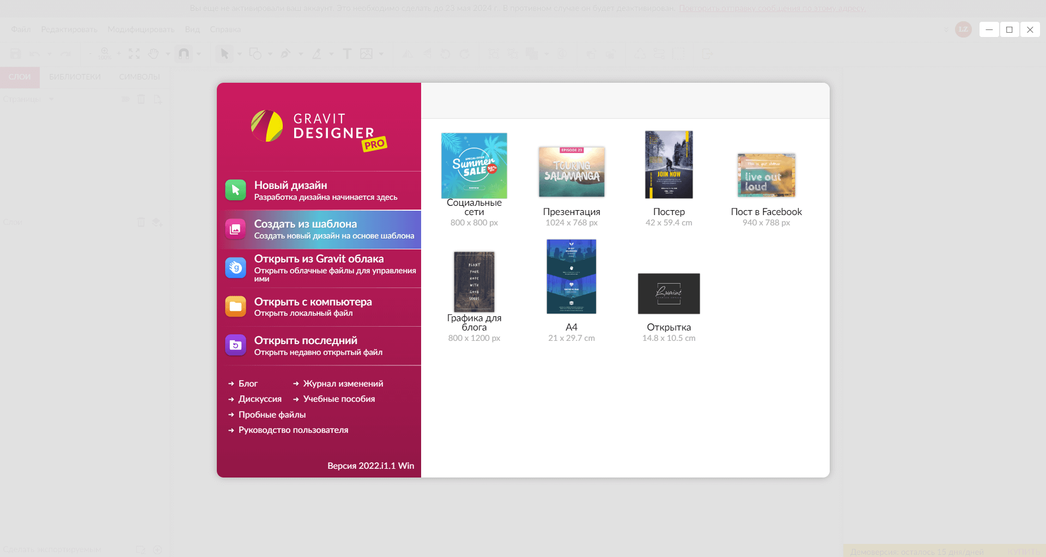Click the Undo icon in the toolbar

[34, 53]
